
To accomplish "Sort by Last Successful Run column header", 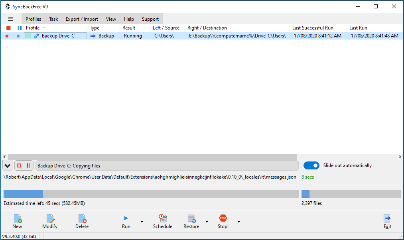I will [x=318, y=28].
